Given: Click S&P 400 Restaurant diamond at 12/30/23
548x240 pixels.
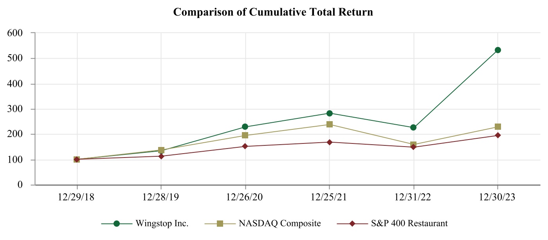Looking at the screenshot, I should [498, 135].
